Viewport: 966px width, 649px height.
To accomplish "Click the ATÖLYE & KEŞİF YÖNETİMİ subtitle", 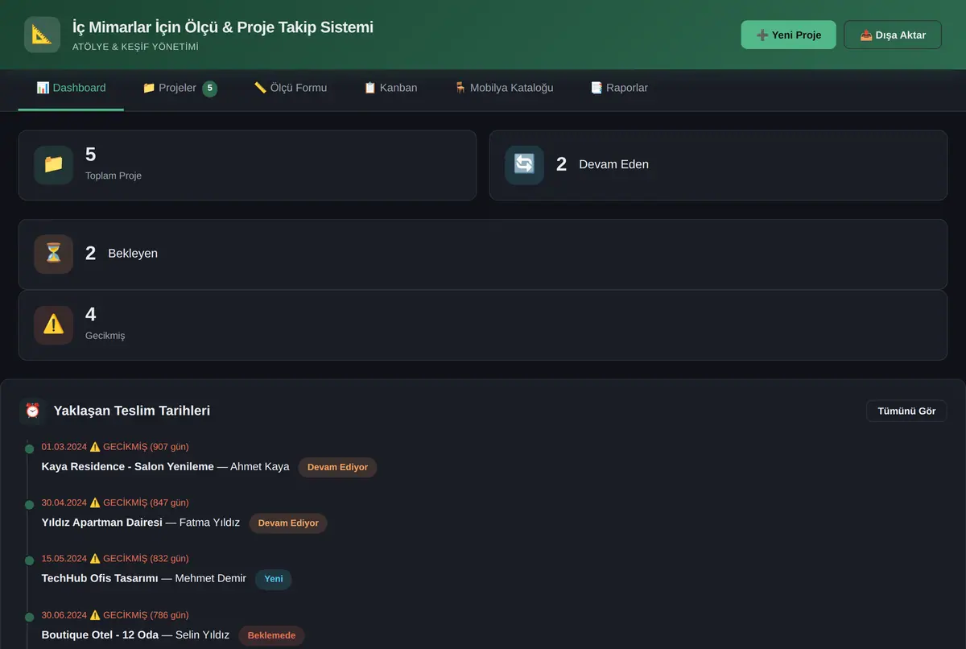I will (x=135, y=47).
